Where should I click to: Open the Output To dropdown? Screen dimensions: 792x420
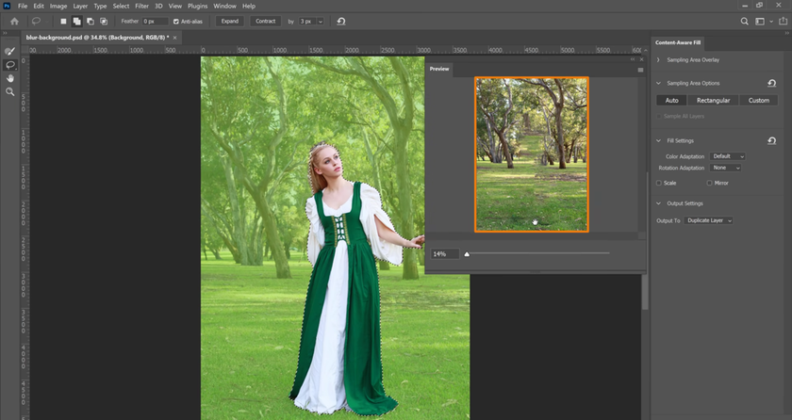[x=708, y=221]
